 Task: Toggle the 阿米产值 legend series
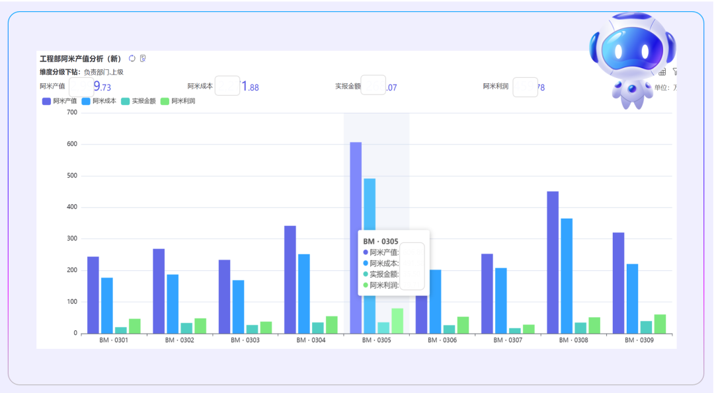click(x=59, y=101)
